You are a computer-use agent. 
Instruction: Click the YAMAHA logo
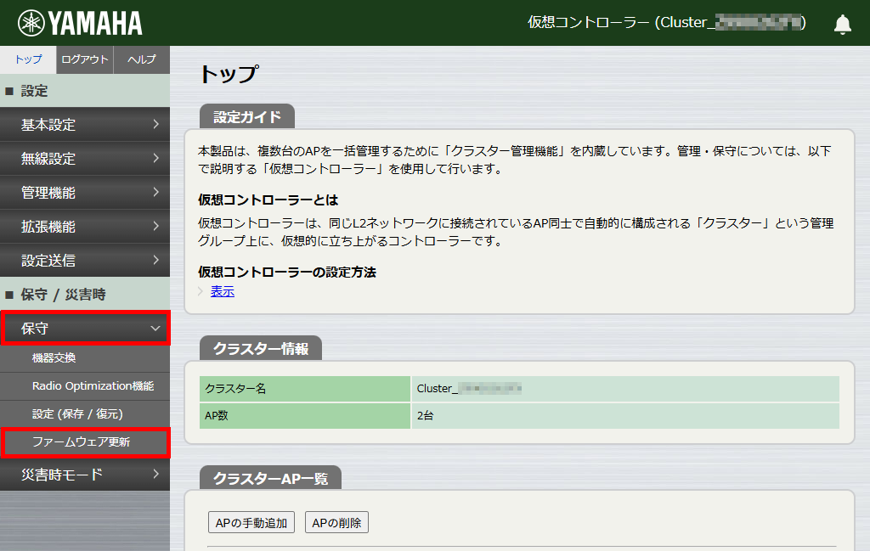80,23
